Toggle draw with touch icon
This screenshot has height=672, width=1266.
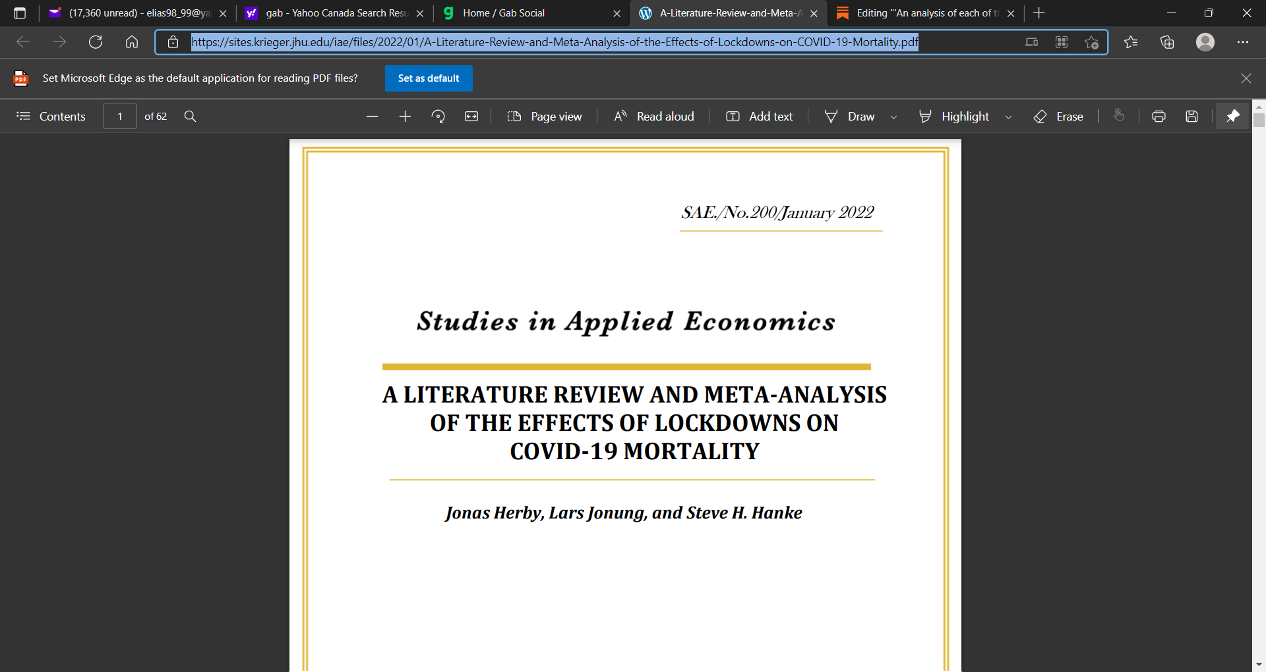(1119, 116)
